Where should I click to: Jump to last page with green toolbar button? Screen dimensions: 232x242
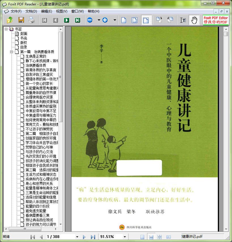77,20
